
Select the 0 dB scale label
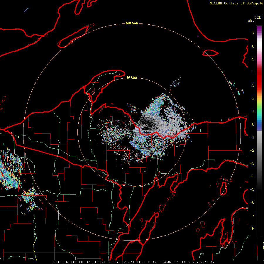[253, 124]
